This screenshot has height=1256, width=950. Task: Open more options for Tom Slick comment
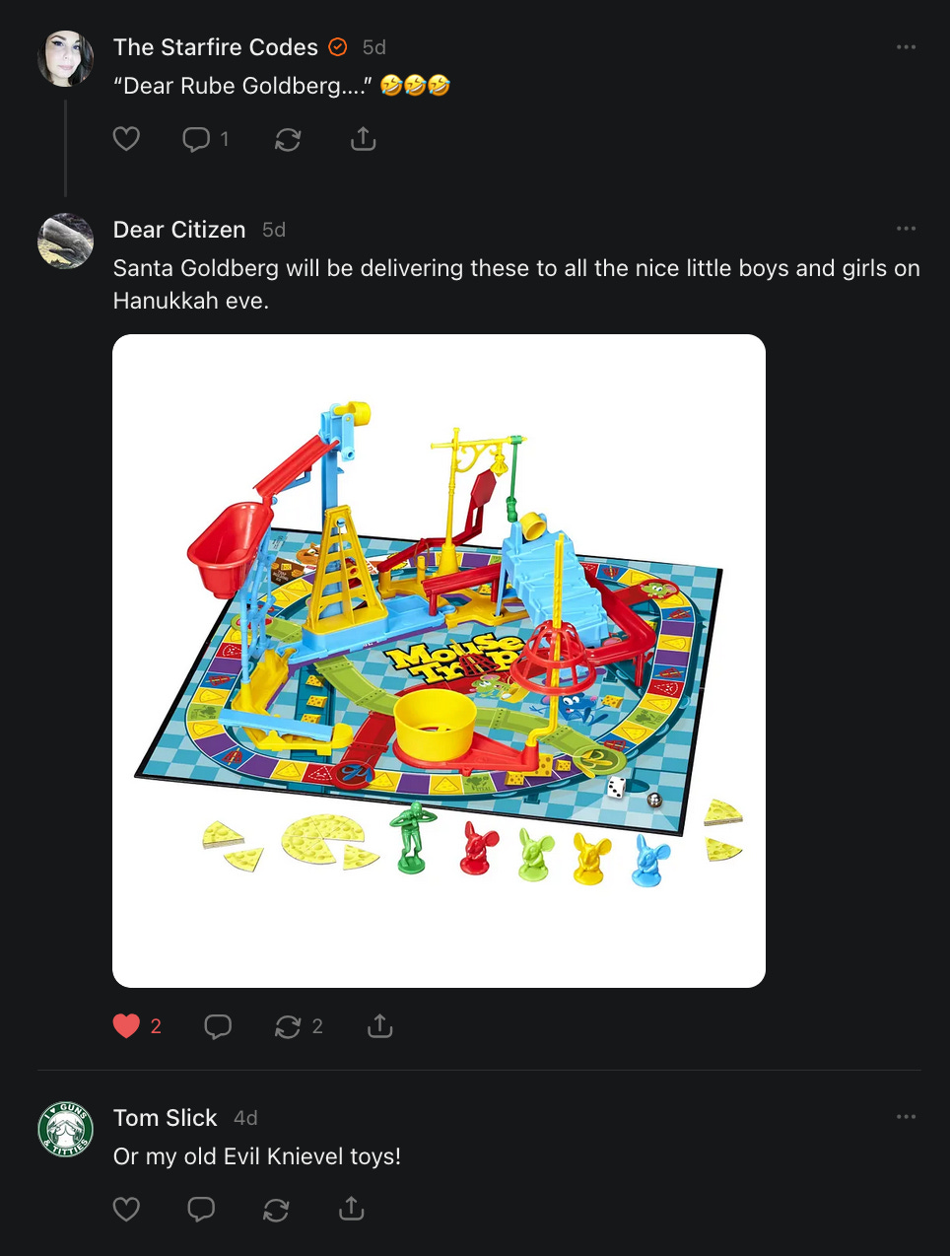pos(906,1117)
